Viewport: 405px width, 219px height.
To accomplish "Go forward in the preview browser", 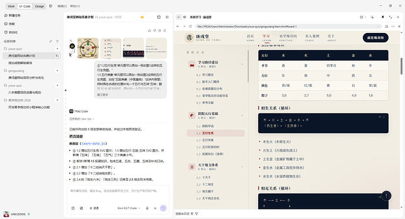I will 184,26.
